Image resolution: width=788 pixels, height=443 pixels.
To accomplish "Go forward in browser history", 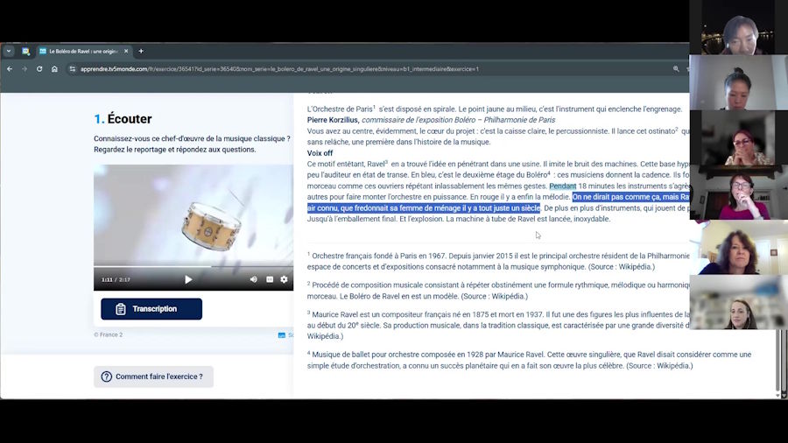I will 25,68.
